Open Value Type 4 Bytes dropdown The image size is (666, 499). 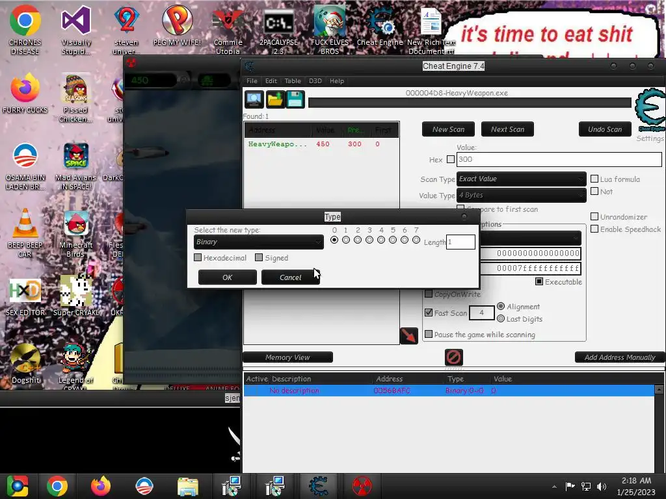pos(521,195)
